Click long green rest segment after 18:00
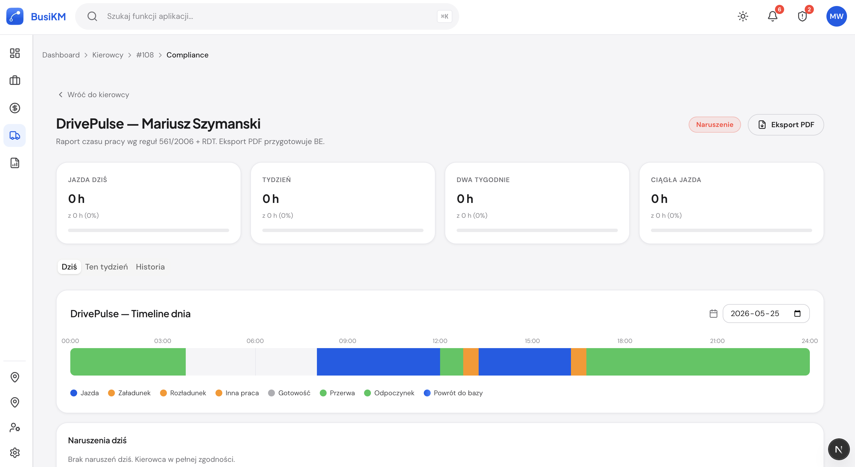855x467 pixels. [698, 362]
